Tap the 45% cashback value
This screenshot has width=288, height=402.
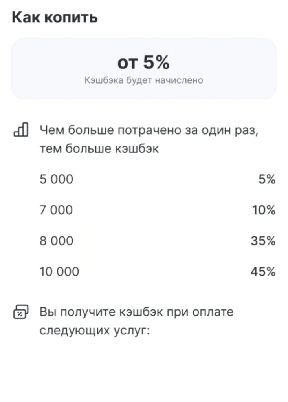pos(263,272)
